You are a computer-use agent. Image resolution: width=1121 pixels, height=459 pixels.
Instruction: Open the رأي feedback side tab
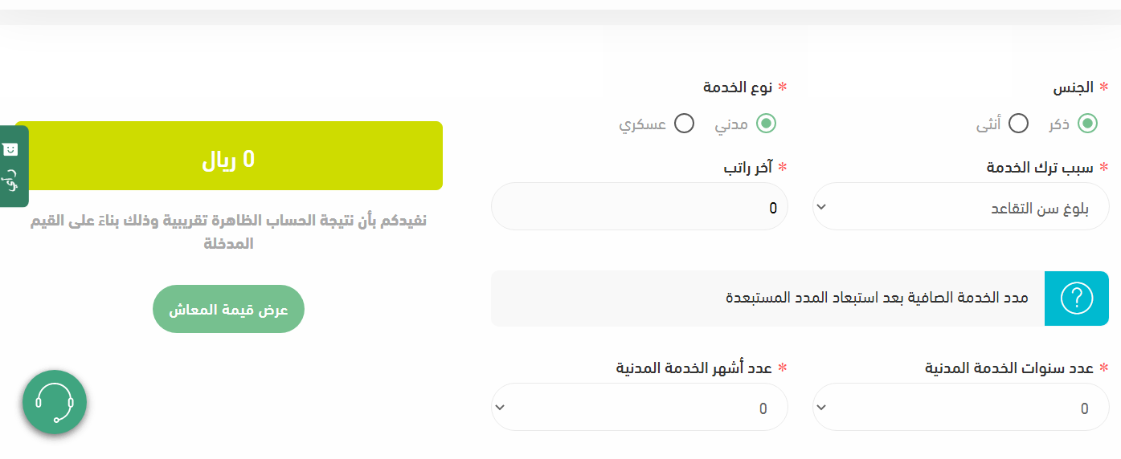[x=11, y=166]
